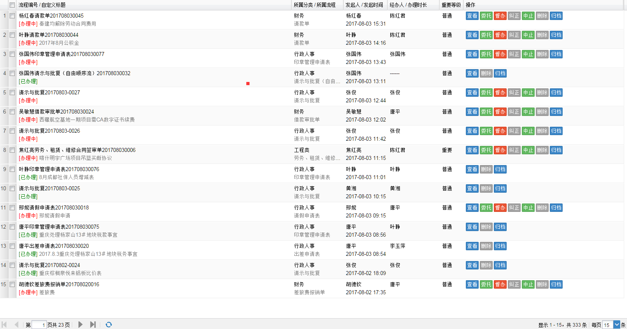Click 督办 button for 杨红春请款单 row
This screenshot has height=329, width=627.
500,16
